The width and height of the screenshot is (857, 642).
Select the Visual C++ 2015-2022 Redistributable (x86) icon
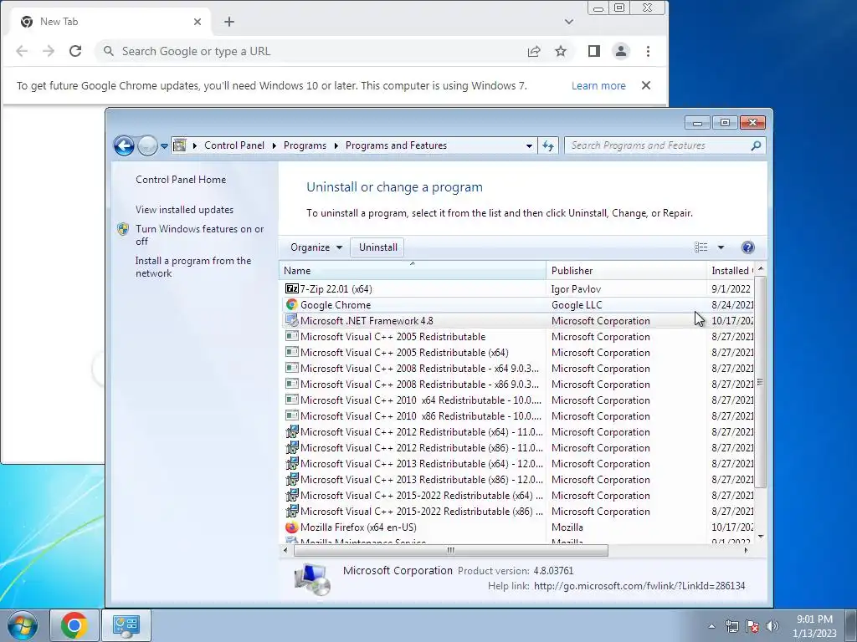click(292, 512)
